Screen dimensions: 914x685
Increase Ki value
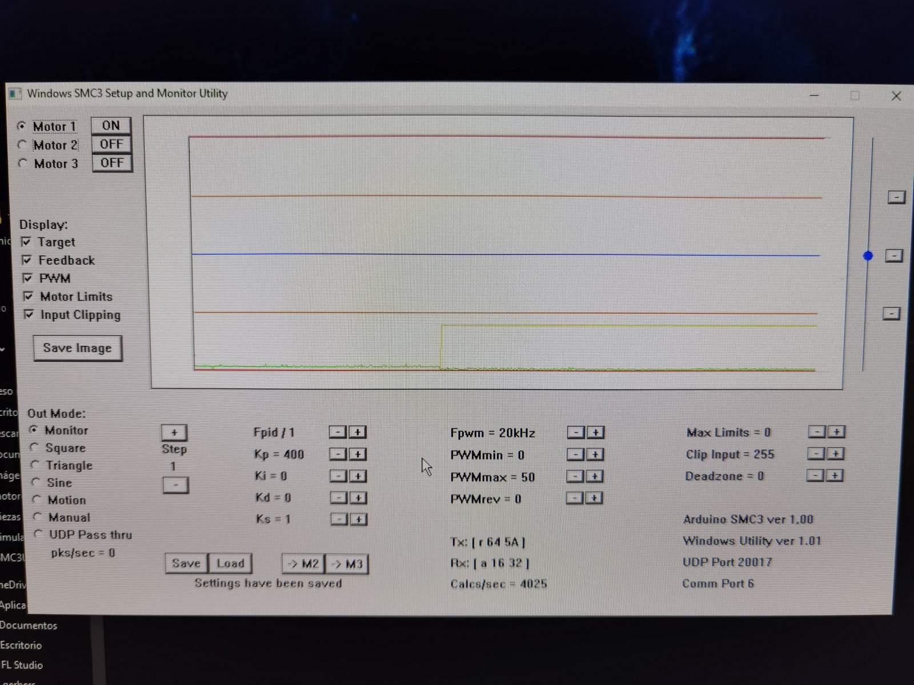[358, 476]
